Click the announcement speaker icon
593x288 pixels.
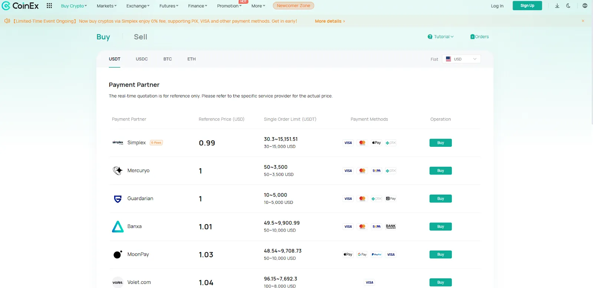7,21
